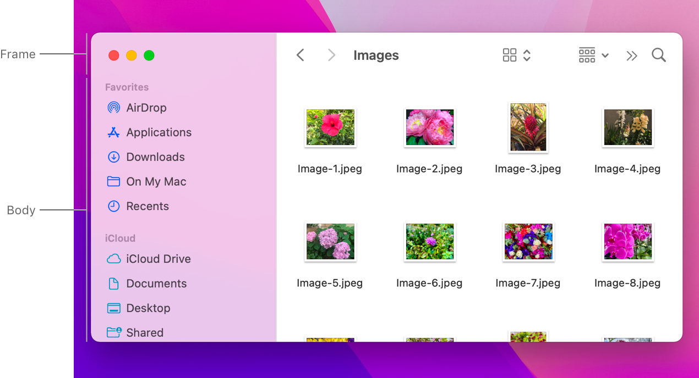Show more toolbar items via double chevron
The height and width of the screenshot is (378, 699).
pos(631,55)
